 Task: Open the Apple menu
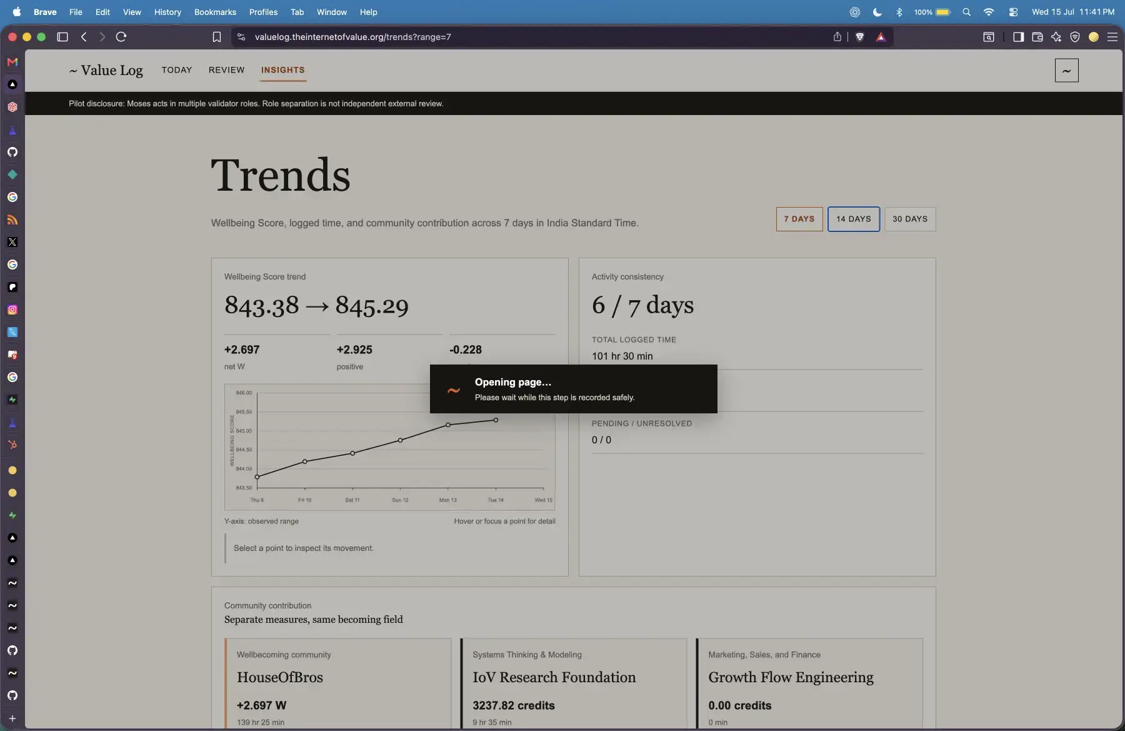17,12
